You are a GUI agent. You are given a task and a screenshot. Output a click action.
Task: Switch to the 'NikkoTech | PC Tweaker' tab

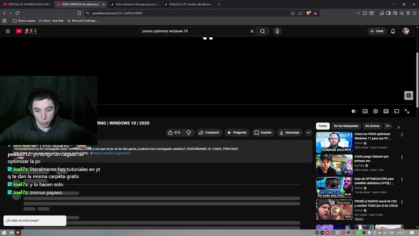188,4
